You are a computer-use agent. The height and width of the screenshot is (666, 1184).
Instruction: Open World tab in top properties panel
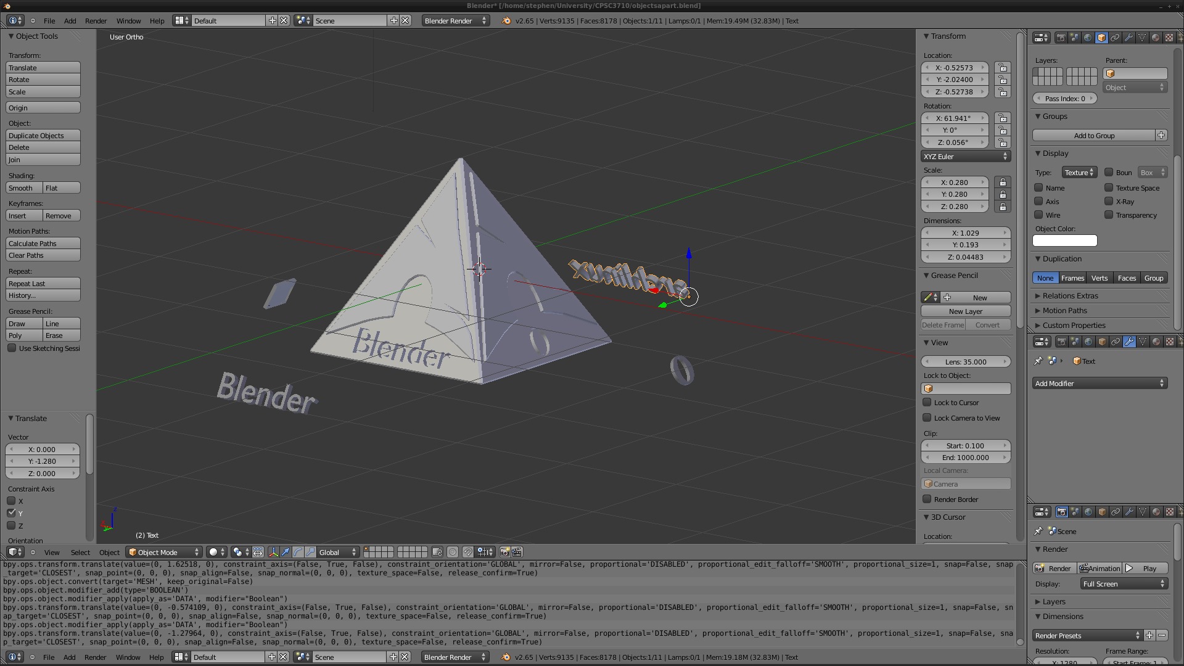1088,38
